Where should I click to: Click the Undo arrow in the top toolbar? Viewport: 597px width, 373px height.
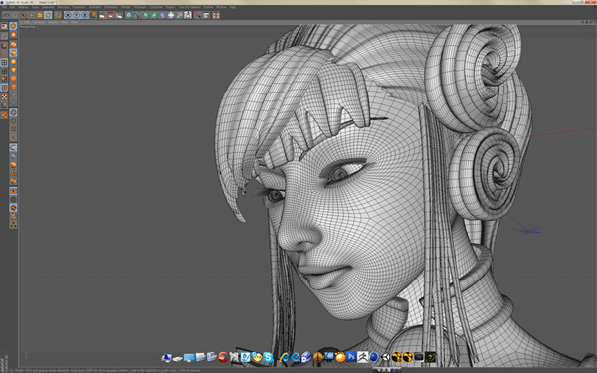point(6,15)
